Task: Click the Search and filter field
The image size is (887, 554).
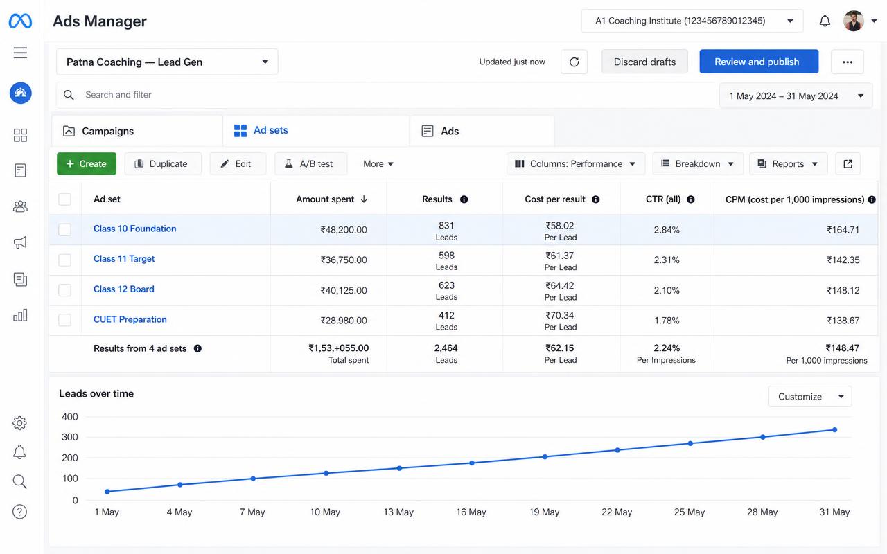Action: [387, 95]
